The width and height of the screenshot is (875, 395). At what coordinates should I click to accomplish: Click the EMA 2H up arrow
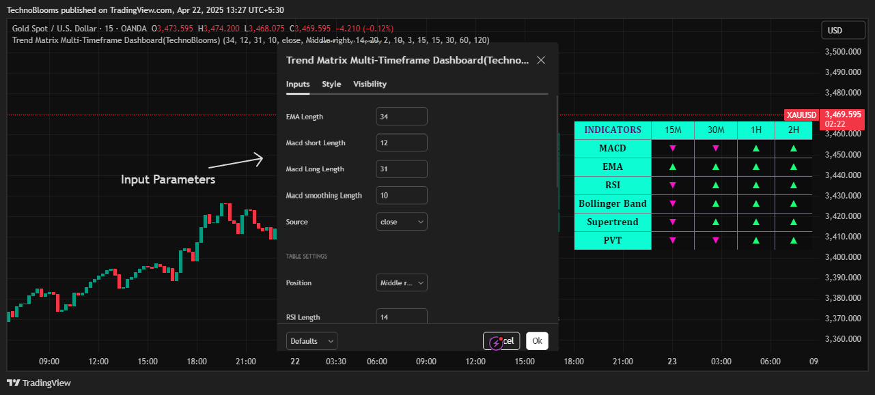pyautogui.click(x=794, y=166)
